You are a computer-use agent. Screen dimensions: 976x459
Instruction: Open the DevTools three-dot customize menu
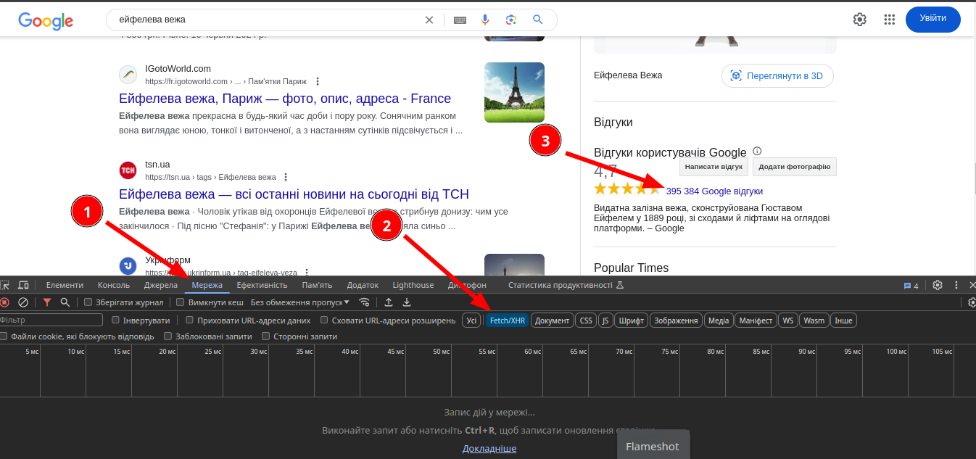[x=956, y=285]
